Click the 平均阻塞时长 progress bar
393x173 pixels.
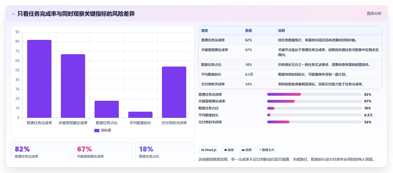(315, 115)
